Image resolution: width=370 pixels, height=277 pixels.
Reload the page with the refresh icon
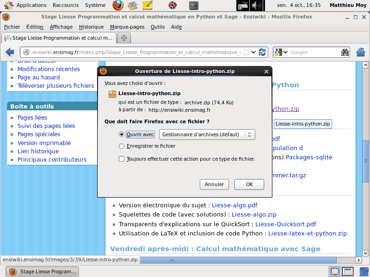coord(262,52)
